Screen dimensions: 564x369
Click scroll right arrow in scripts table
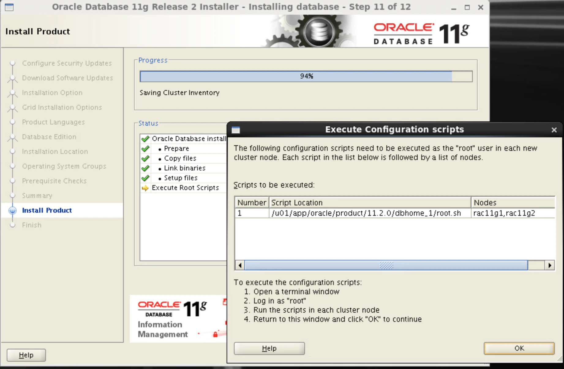tap(550, 265)
